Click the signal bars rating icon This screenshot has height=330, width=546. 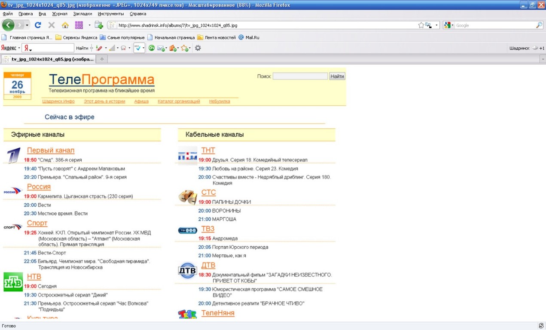point(112,48)
